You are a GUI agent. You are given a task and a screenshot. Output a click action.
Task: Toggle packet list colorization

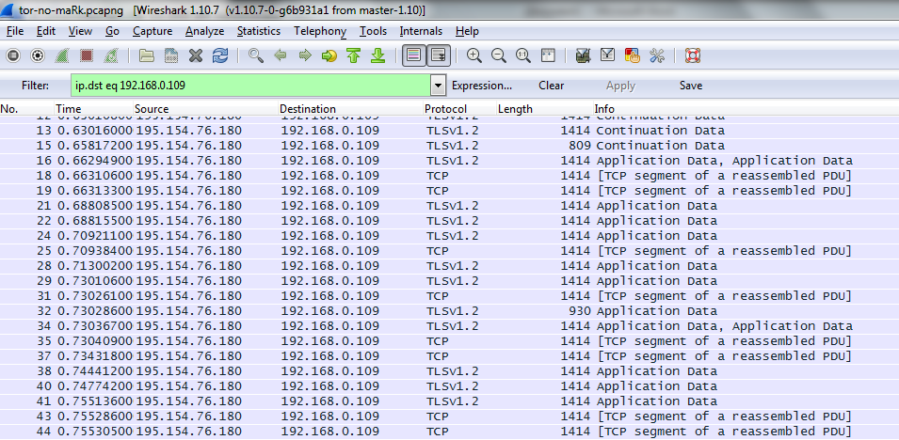pyautogui.click(x=414, y=55)
